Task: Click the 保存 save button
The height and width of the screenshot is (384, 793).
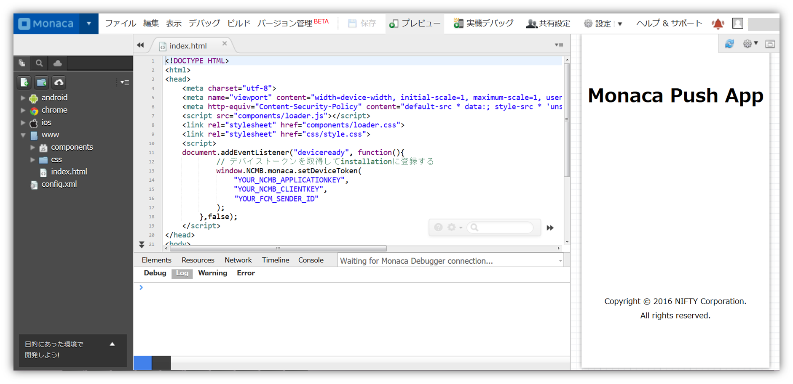Action: pyautogui.click(x=362, y=24)
